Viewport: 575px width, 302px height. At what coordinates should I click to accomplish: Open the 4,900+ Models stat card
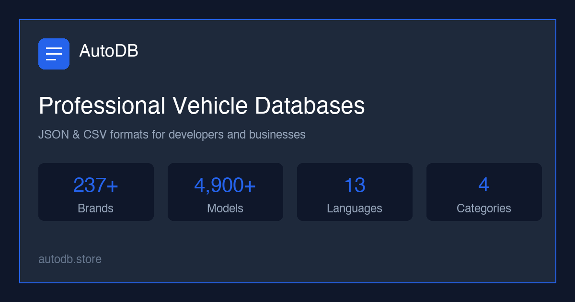225,192
